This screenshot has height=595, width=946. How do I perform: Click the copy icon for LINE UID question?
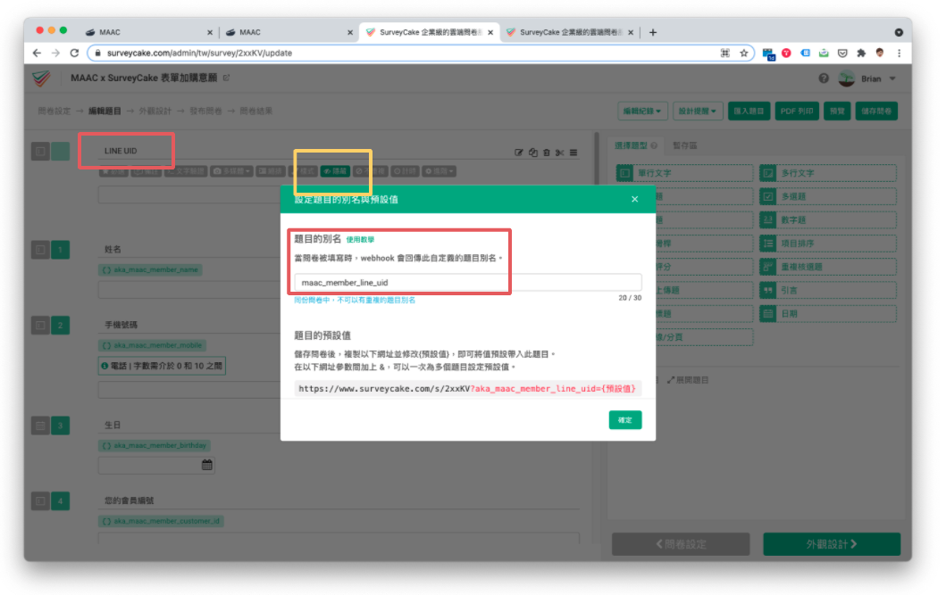click(533, 153)
